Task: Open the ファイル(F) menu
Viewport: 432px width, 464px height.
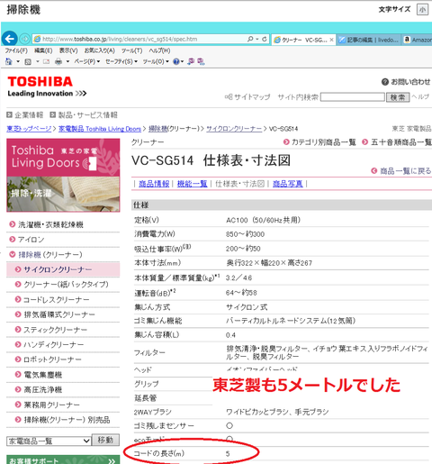Action: click(x=16, y=50)
